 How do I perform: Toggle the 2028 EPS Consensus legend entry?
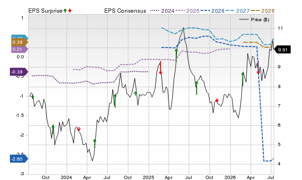point(262,11)
